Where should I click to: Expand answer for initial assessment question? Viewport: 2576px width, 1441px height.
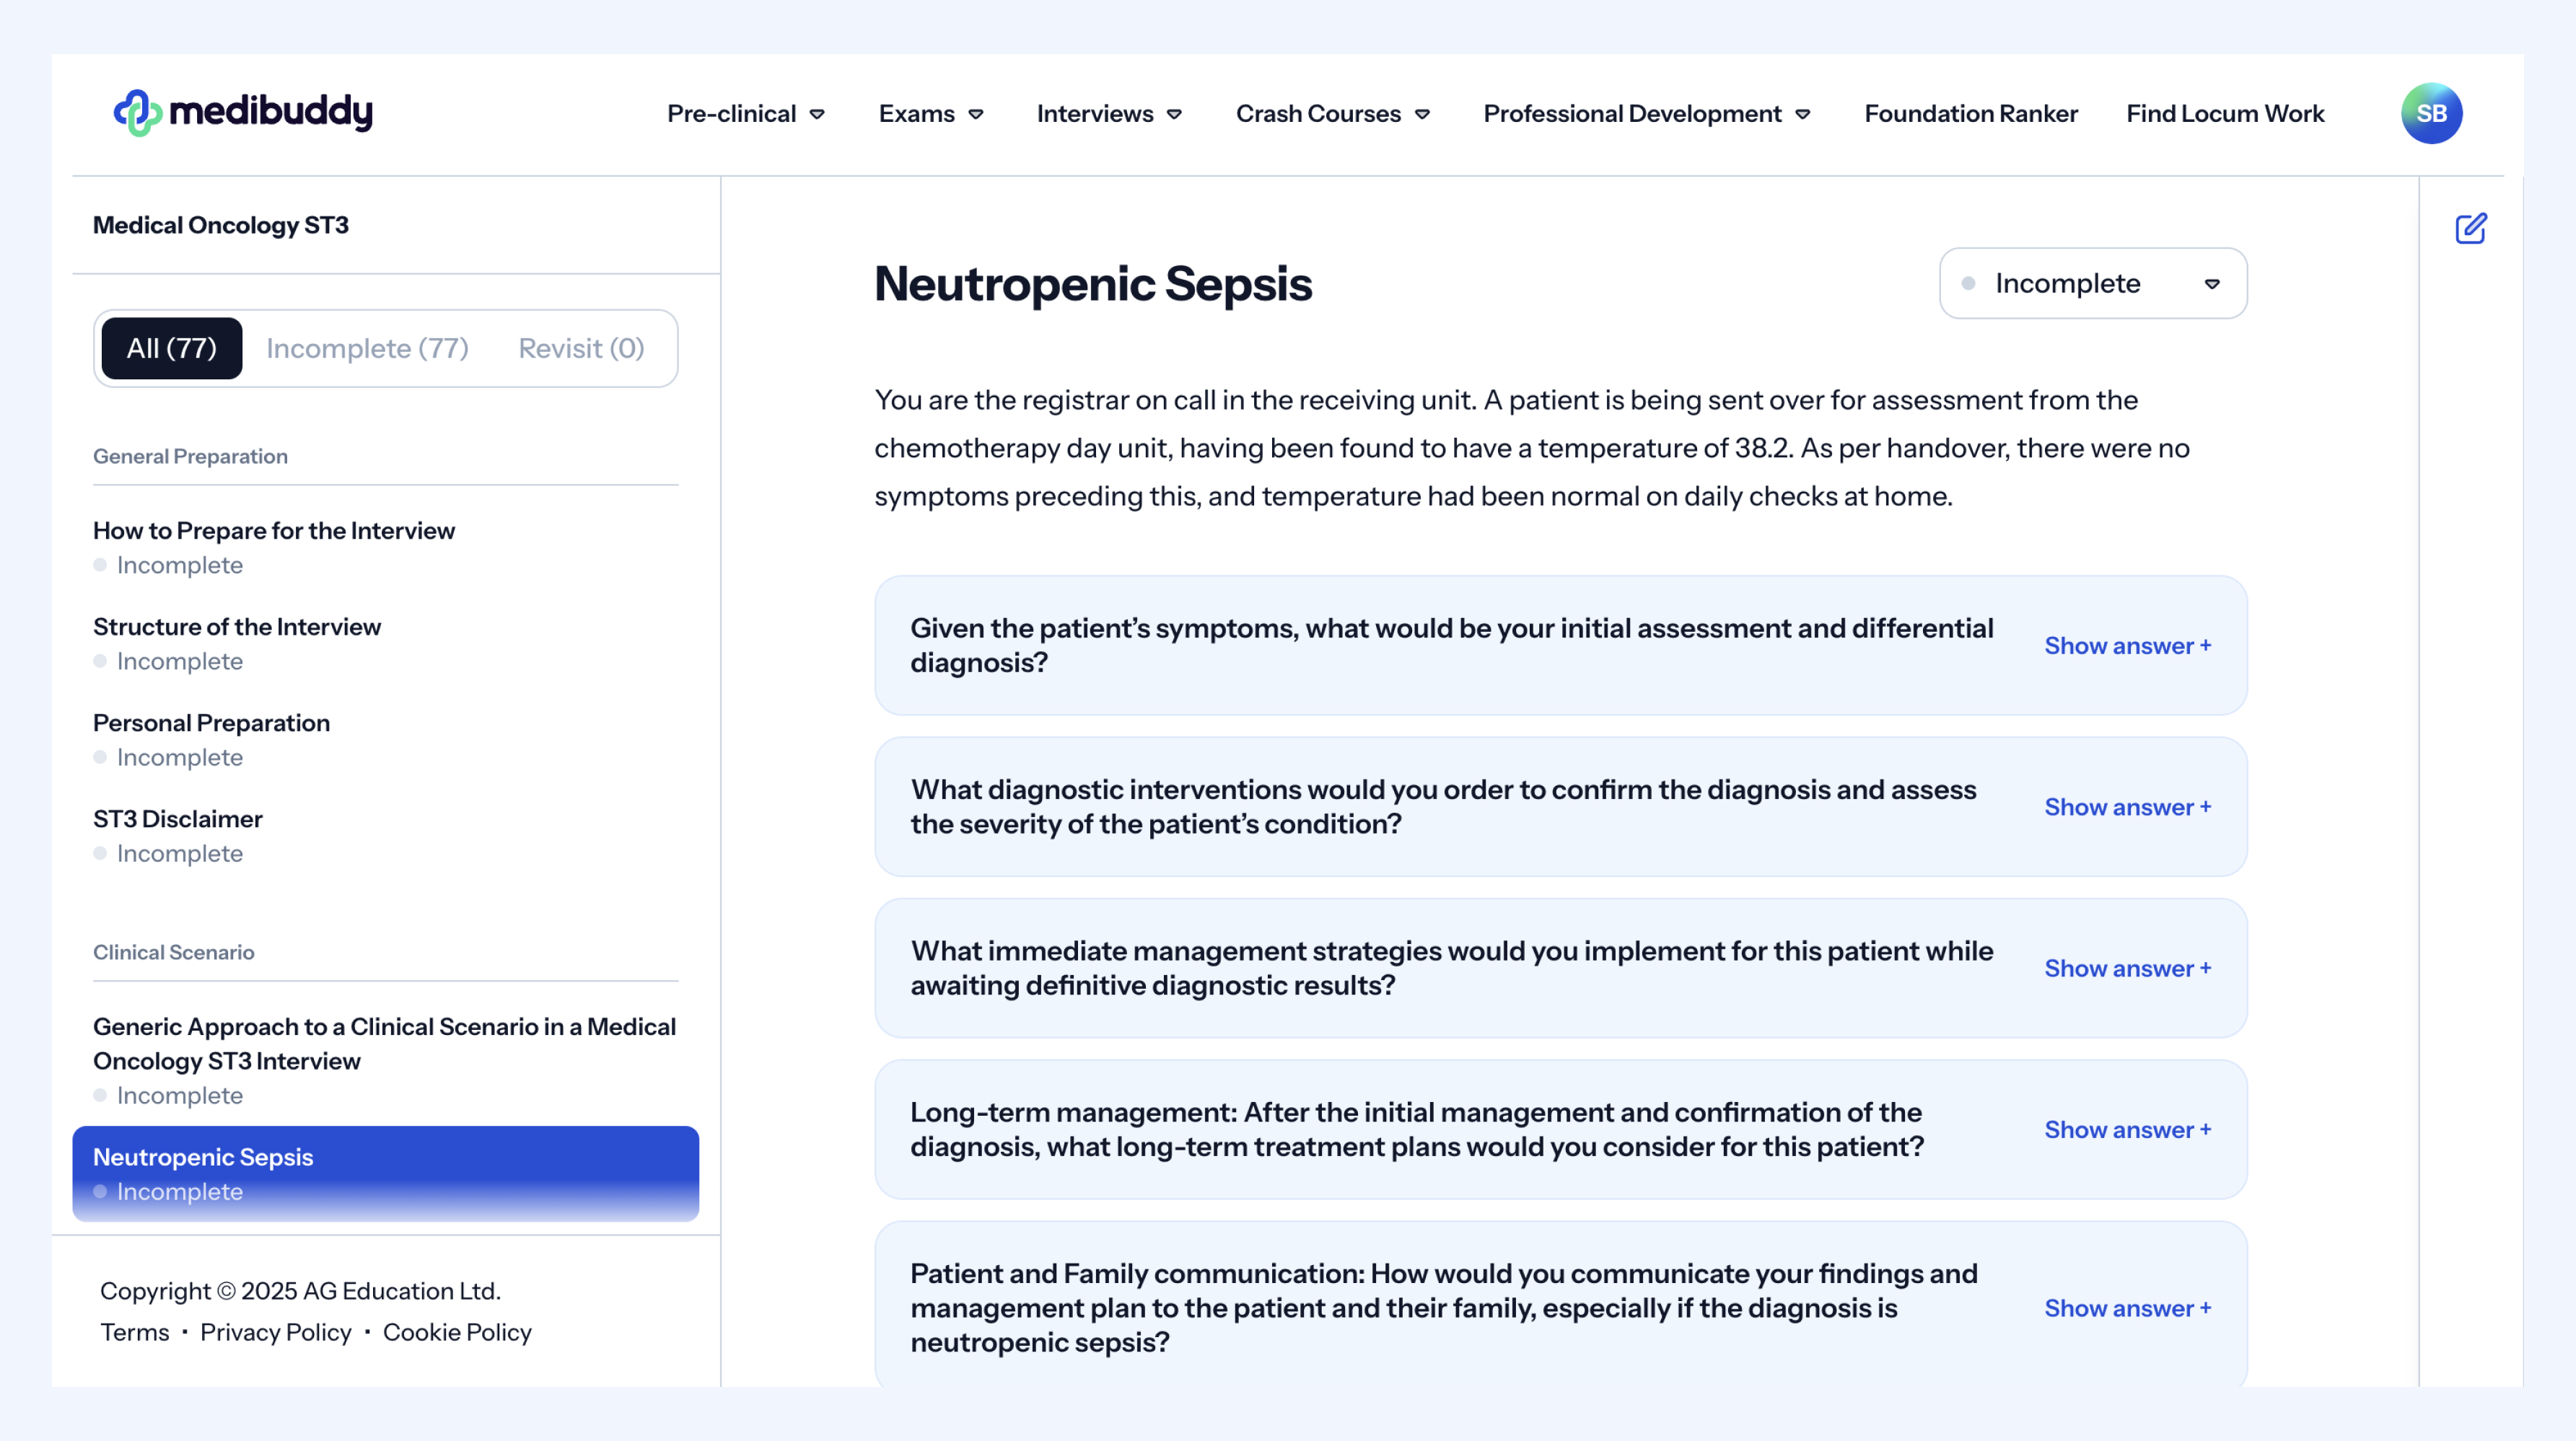2127,645
